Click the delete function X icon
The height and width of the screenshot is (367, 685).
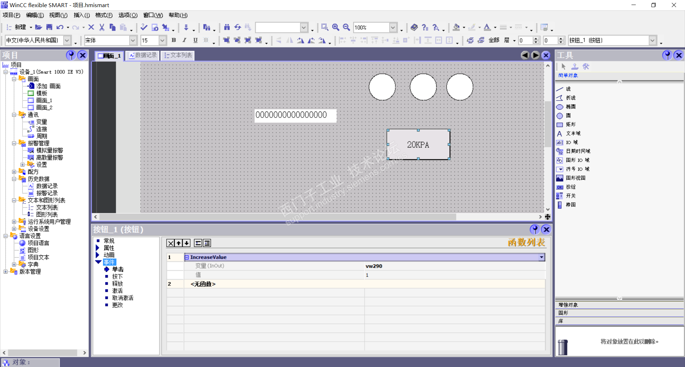click(x=171, y=243)
